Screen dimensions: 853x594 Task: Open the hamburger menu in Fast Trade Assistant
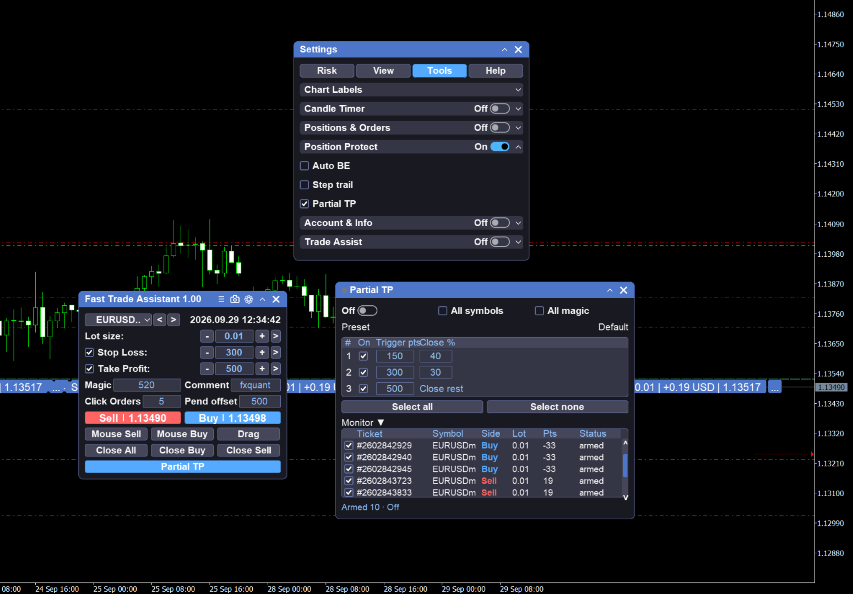pos(221,299)
